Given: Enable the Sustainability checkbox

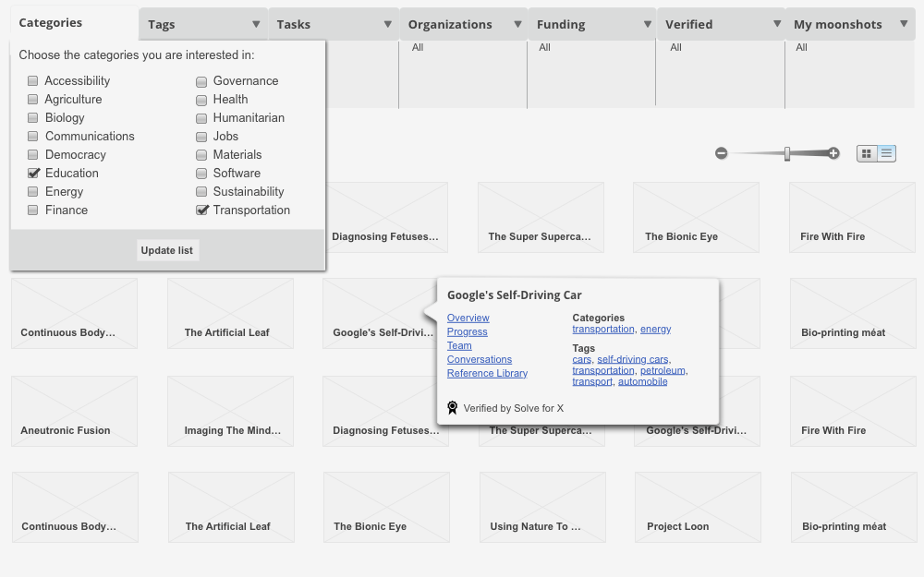Looking at the screenshot, I should 201,191.
